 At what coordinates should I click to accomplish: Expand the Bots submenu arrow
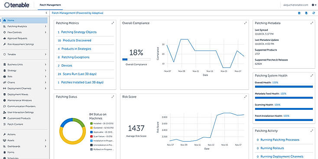(45, 76)
